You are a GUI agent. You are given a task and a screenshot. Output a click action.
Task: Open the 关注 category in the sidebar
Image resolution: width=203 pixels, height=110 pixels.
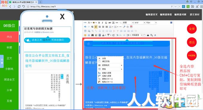tap(9, 37)
